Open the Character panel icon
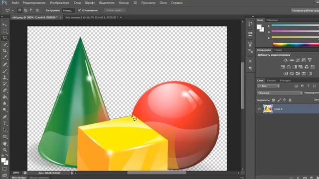Screen dimensions: 319x179 point(250,61)
